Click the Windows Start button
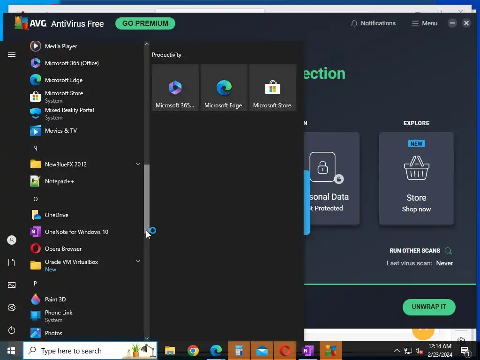The image size is (480, 360). coord(11,351)
